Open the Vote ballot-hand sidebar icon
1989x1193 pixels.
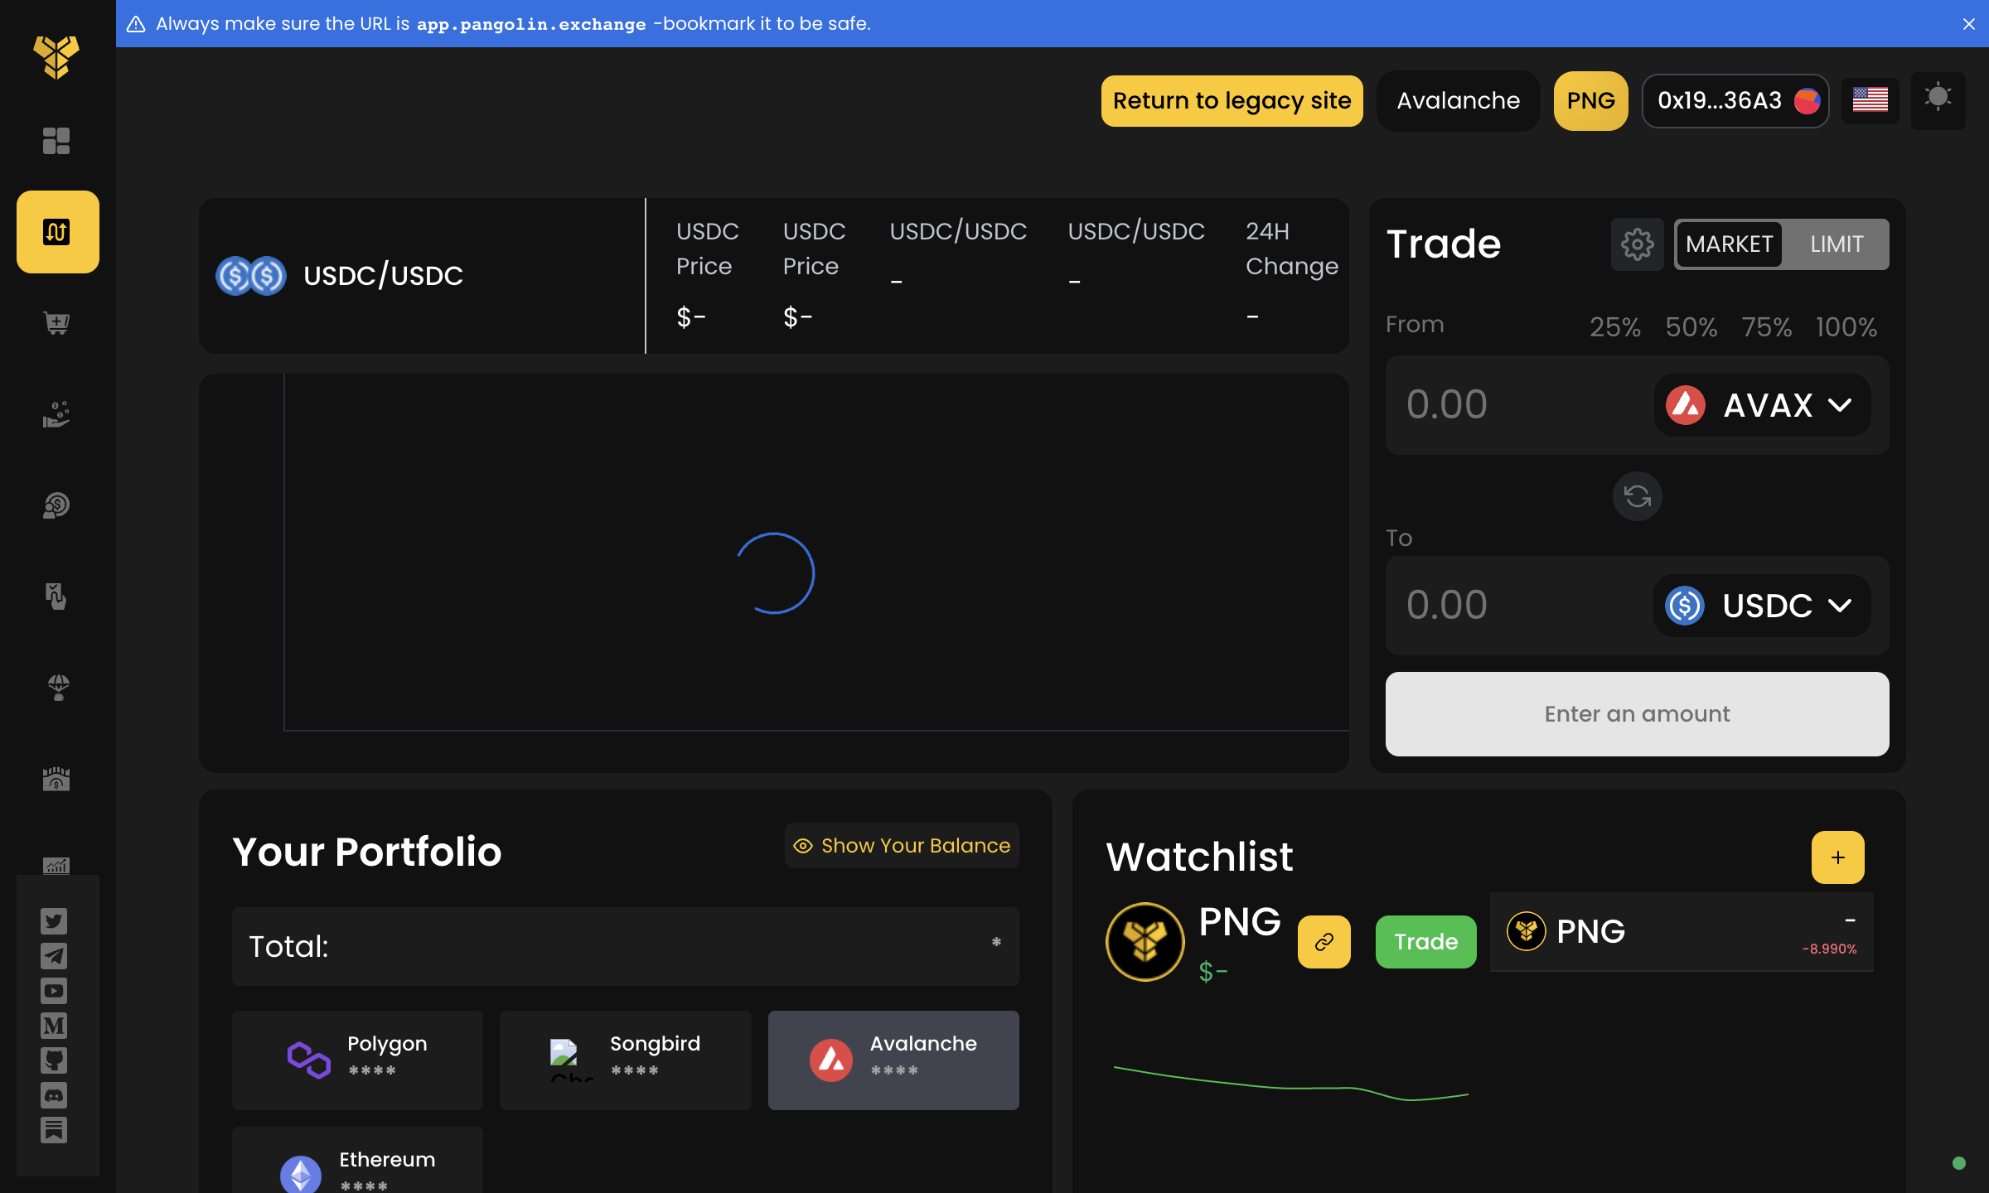pos(56,596)
